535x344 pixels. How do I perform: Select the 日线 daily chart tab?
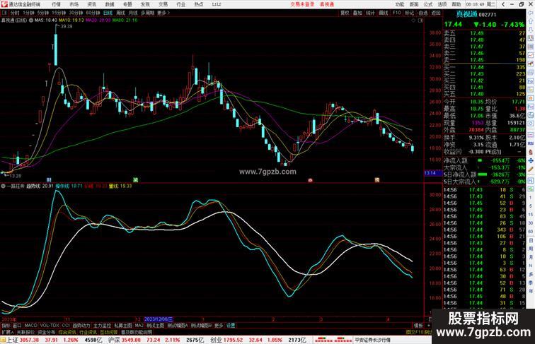tap(108, 13)
